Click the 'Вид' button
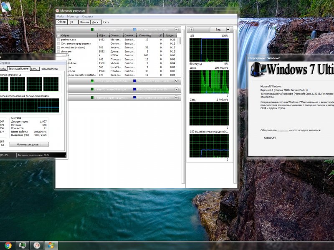334x250 pixels. [218, 30]
